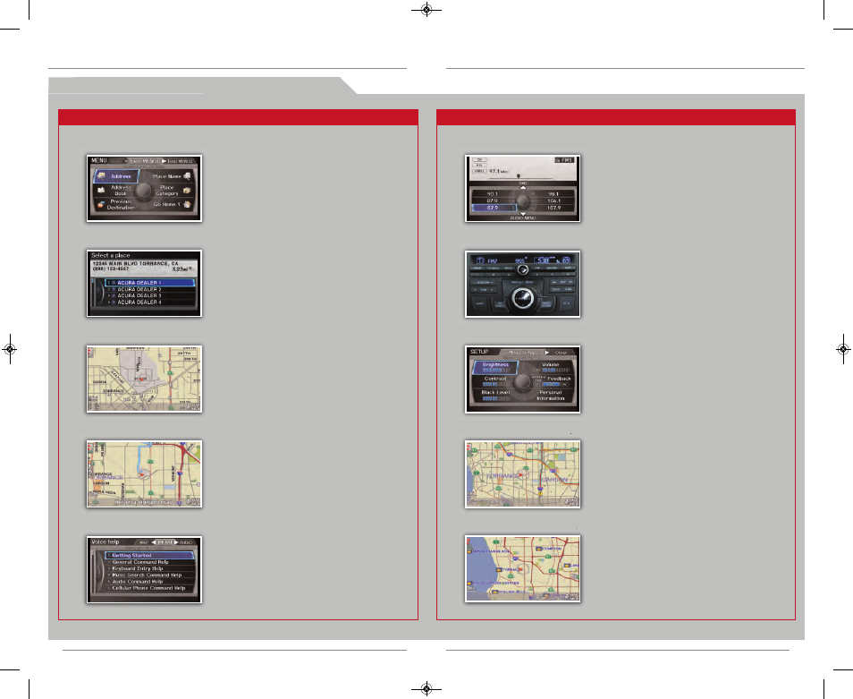The image size is (853, 699).
Task: Click the Address magnifier icon
Action: pos(101,175)
